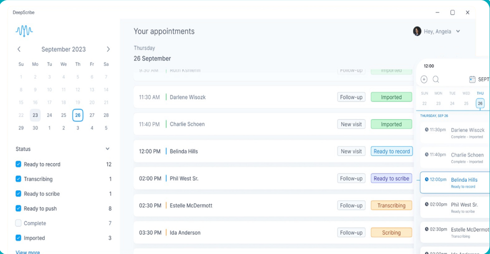This screenshot has height=254, width=490.
Task: Select September 27 in the calendar
Action: pyautogui.click(x=92, y=115)
